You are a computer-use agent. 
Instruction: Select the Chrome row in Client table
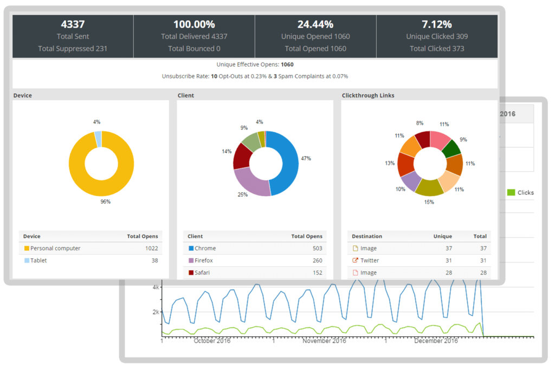(255, 249)
